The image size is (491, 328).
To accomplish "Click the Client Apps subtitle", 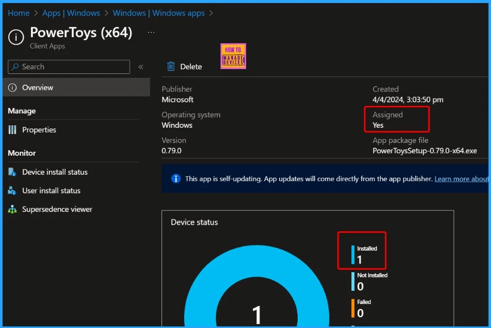I will [47, 46].
